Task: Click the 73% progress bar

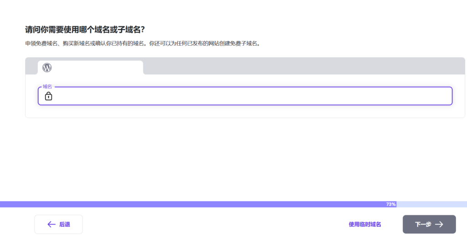Action: click(233, 204)
